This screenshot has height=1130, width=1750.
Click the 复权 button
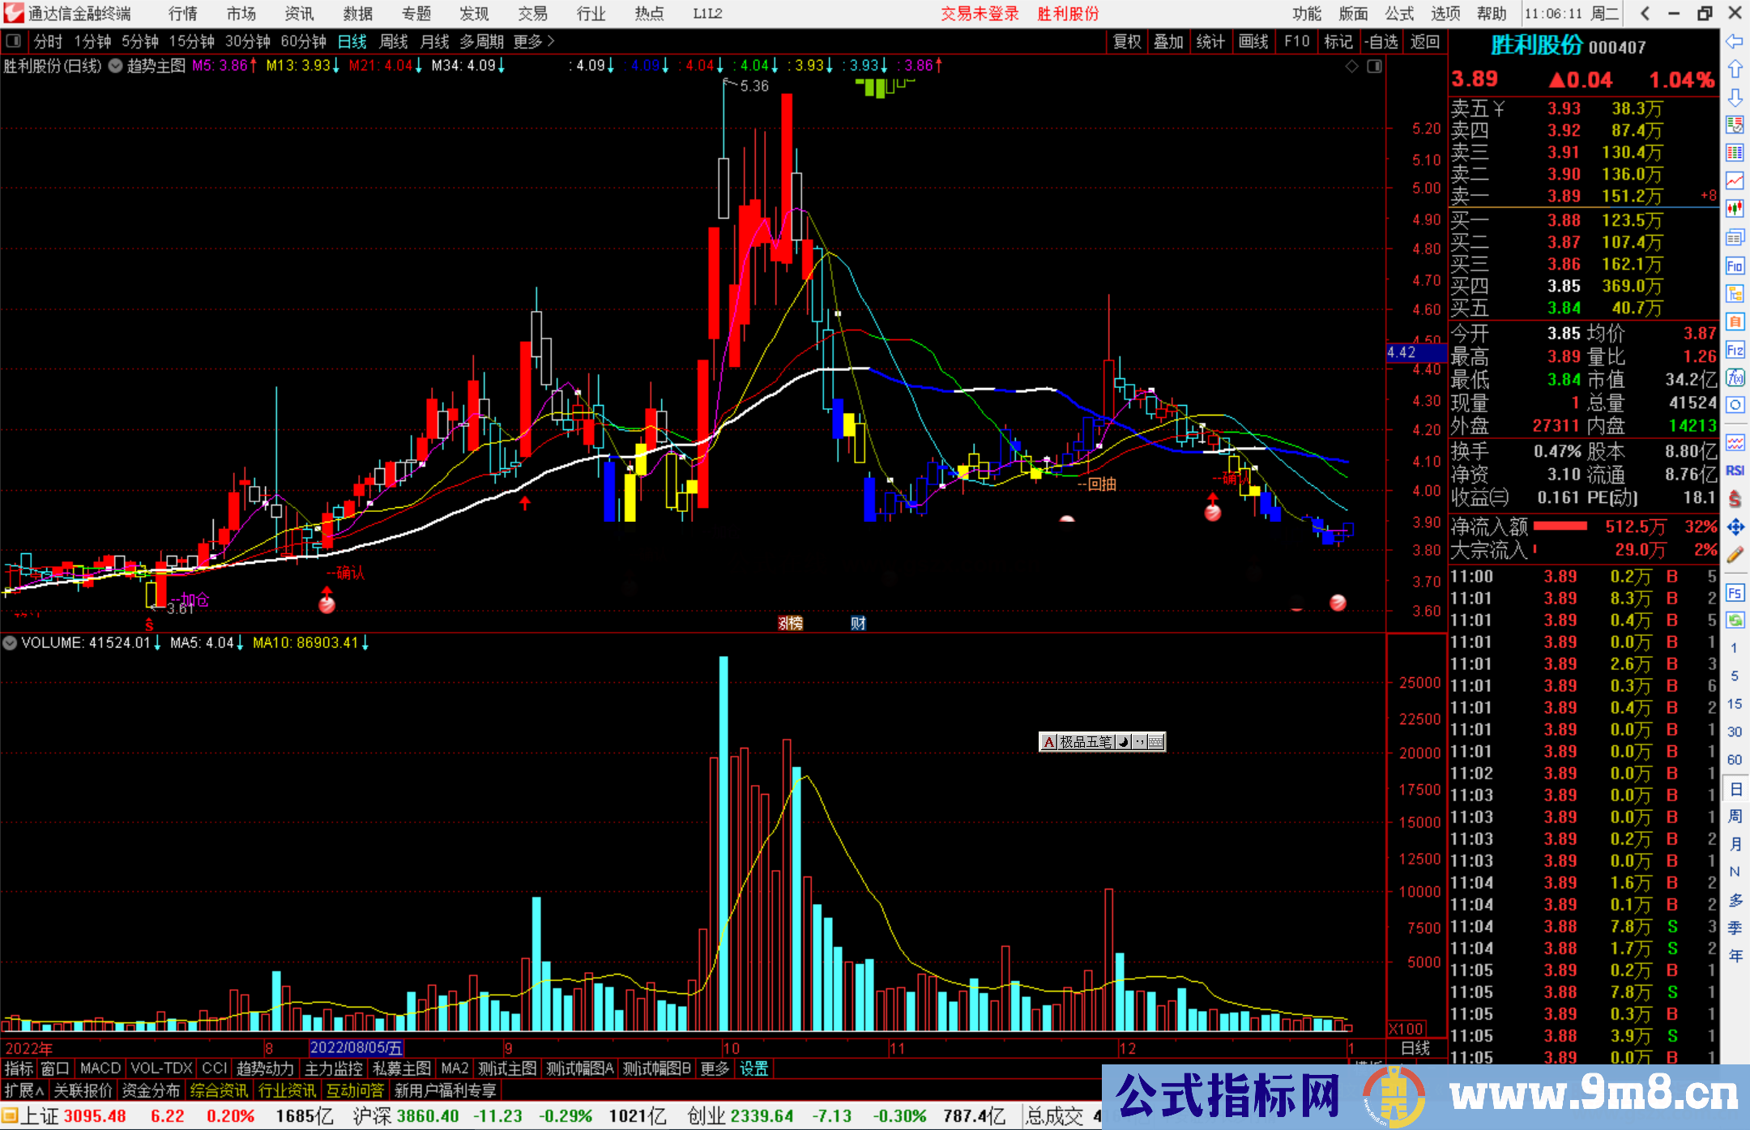point(1127,41)
